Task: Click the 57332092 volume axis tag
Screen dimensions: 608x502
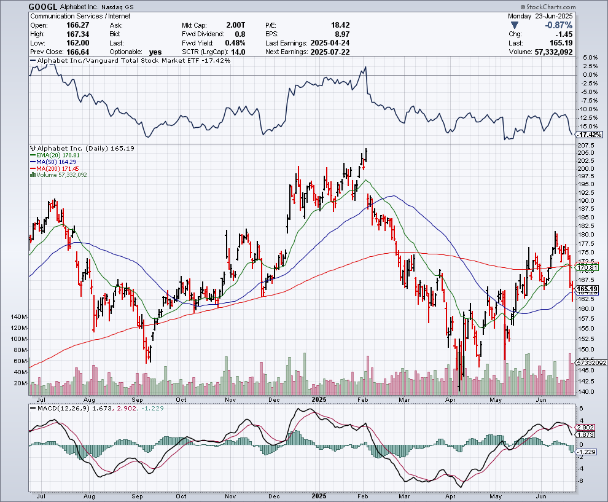Action: (x=591, y=363)
